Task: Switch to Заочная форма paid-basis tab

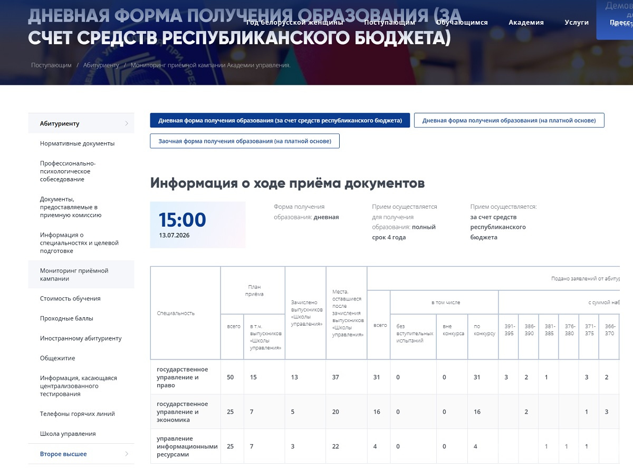Action: coord(245,141)
